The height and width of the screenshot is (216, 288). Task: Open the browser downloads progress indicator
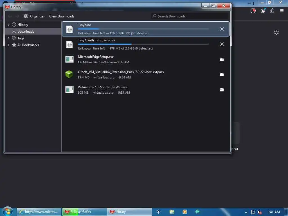pyautogui.click(x=253, y=11)
